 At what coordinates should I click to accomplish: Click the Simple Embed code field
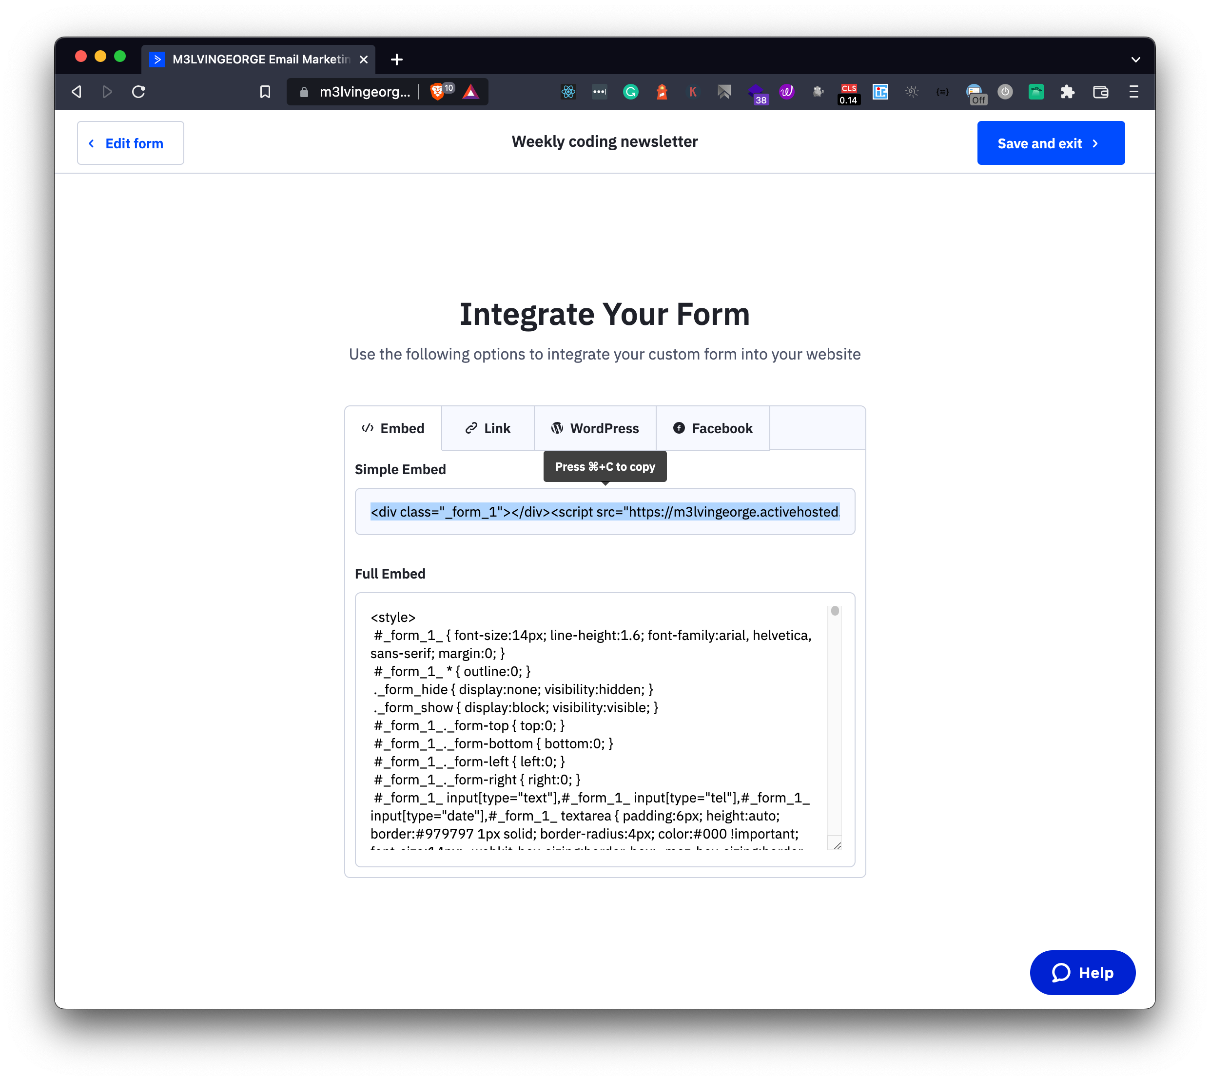(x=605, y=512)
